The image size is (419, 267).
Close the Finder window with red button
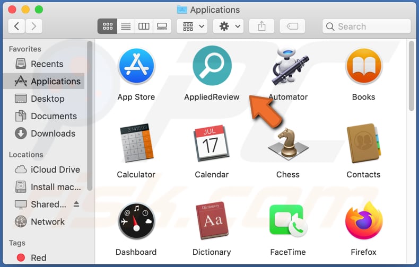pyautogui.click(x=12, y=10)
